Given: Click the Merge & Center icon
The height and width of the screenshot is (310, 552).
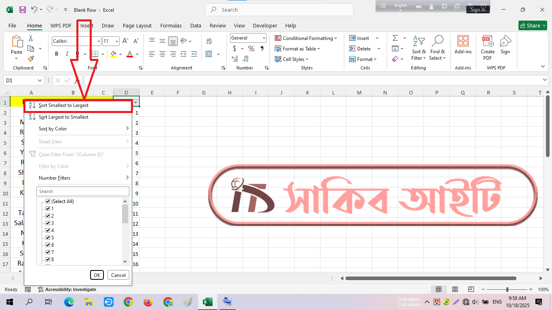Looking at the screenshot, I should click(209, 54).
